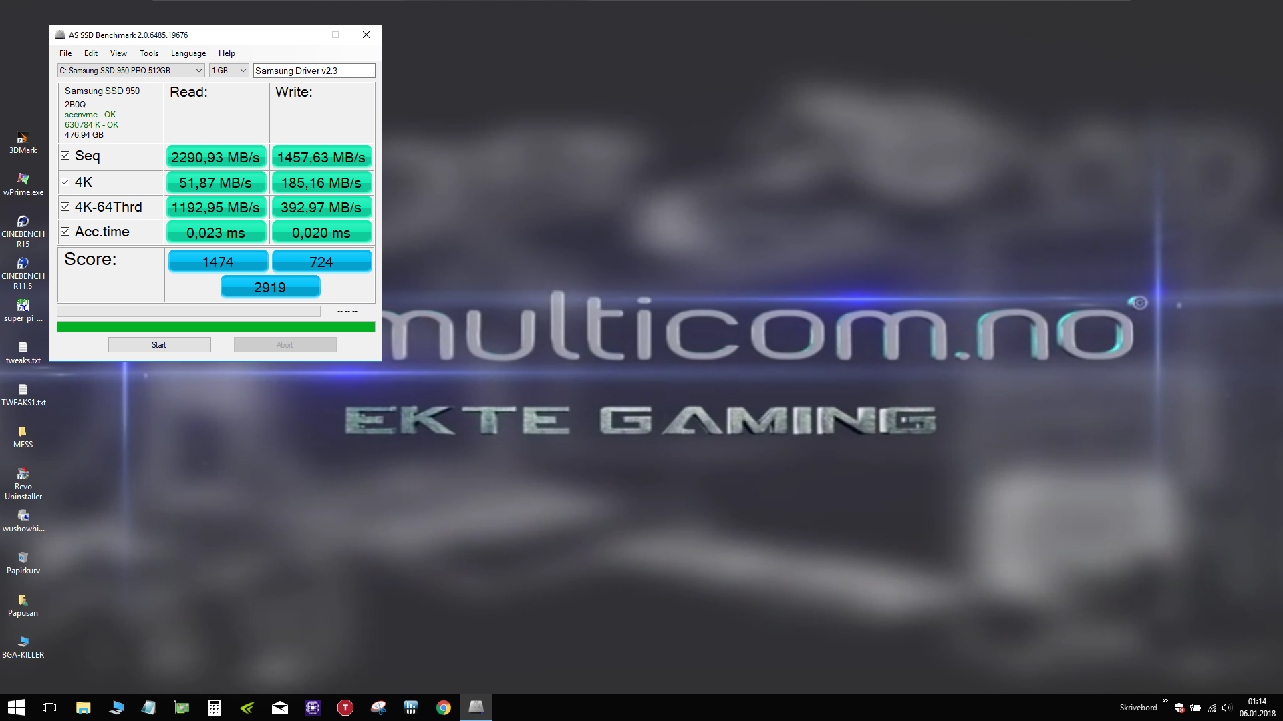Open the purple CPU chip taskbar icon

click(313, 708)
